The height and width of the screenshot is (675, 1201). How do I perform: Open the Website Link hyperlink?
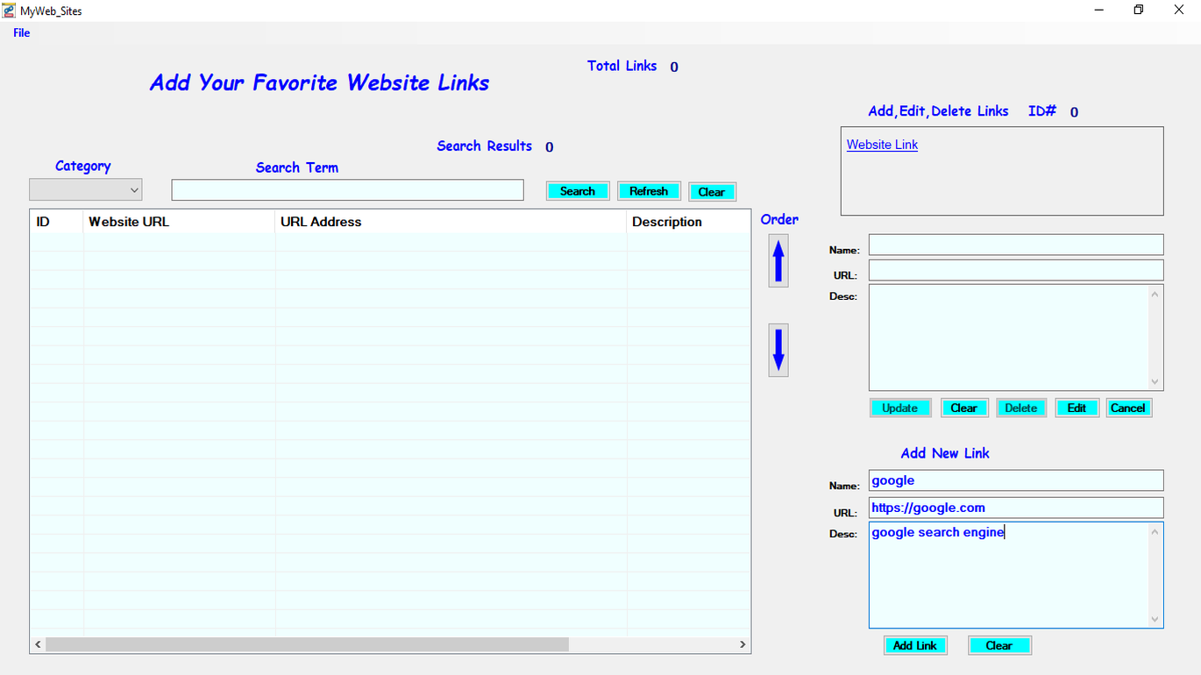(x=881, y=144)
